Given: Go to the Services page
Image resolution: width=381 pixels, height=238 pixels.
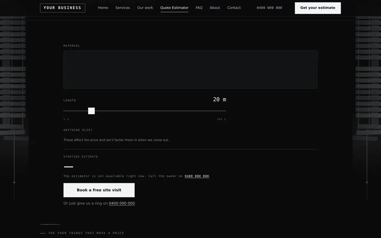Looking at the screenshot, I should (x=123, y=8).
